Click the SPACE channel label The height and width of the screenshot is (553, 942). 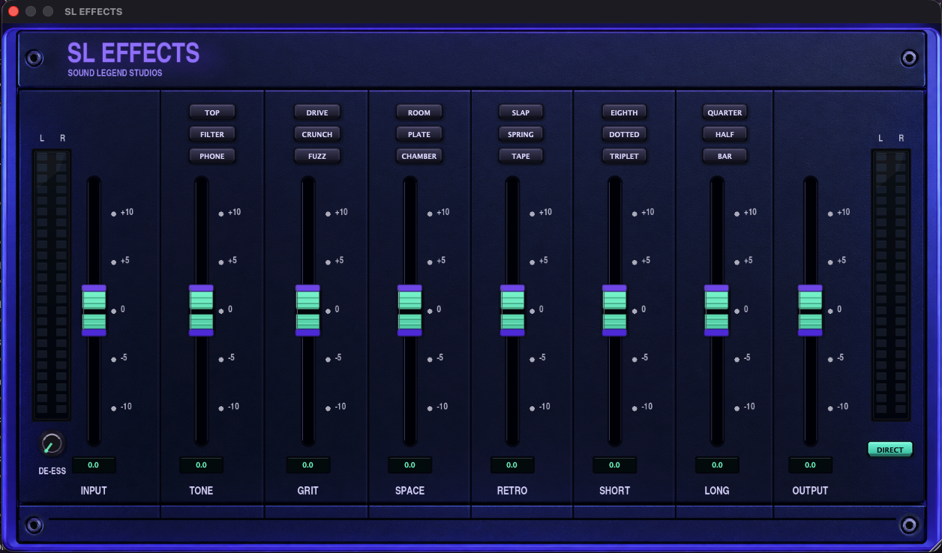pos(409,491)
